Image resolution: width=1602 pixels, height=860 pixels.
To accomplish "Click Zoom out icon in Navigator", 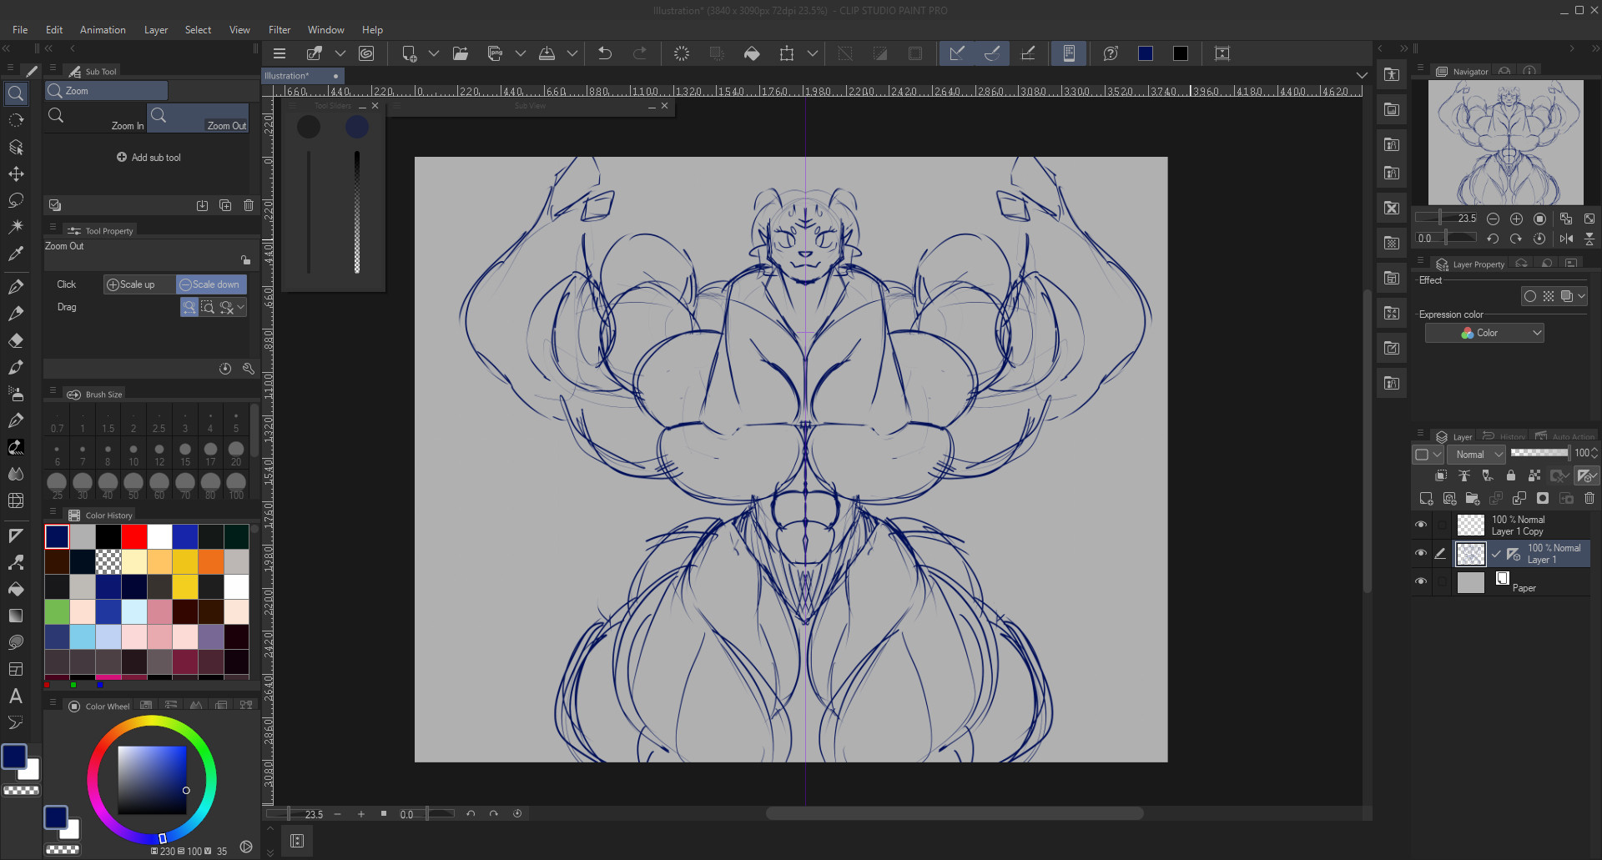I will [x=1493, y=219].
